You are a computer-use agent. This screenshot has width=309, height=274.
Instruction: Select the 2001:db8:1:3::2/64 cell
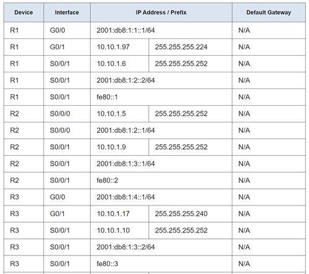pyautogui.click(x=161, y=247)
